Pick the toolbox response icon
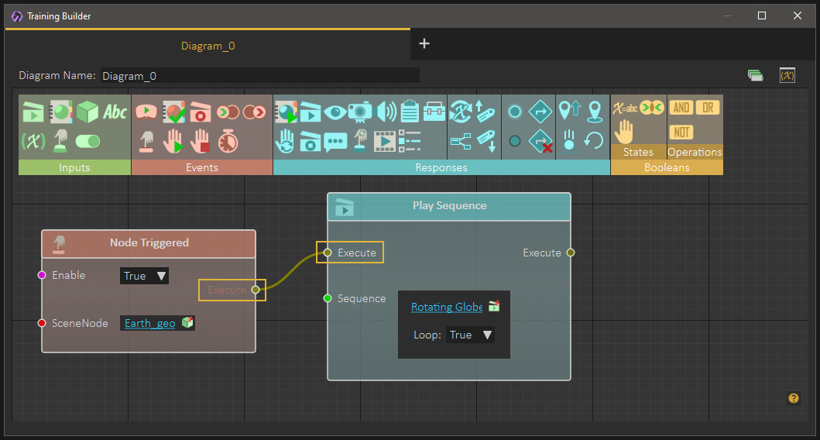The image size is (820, 440). point(434,112)
